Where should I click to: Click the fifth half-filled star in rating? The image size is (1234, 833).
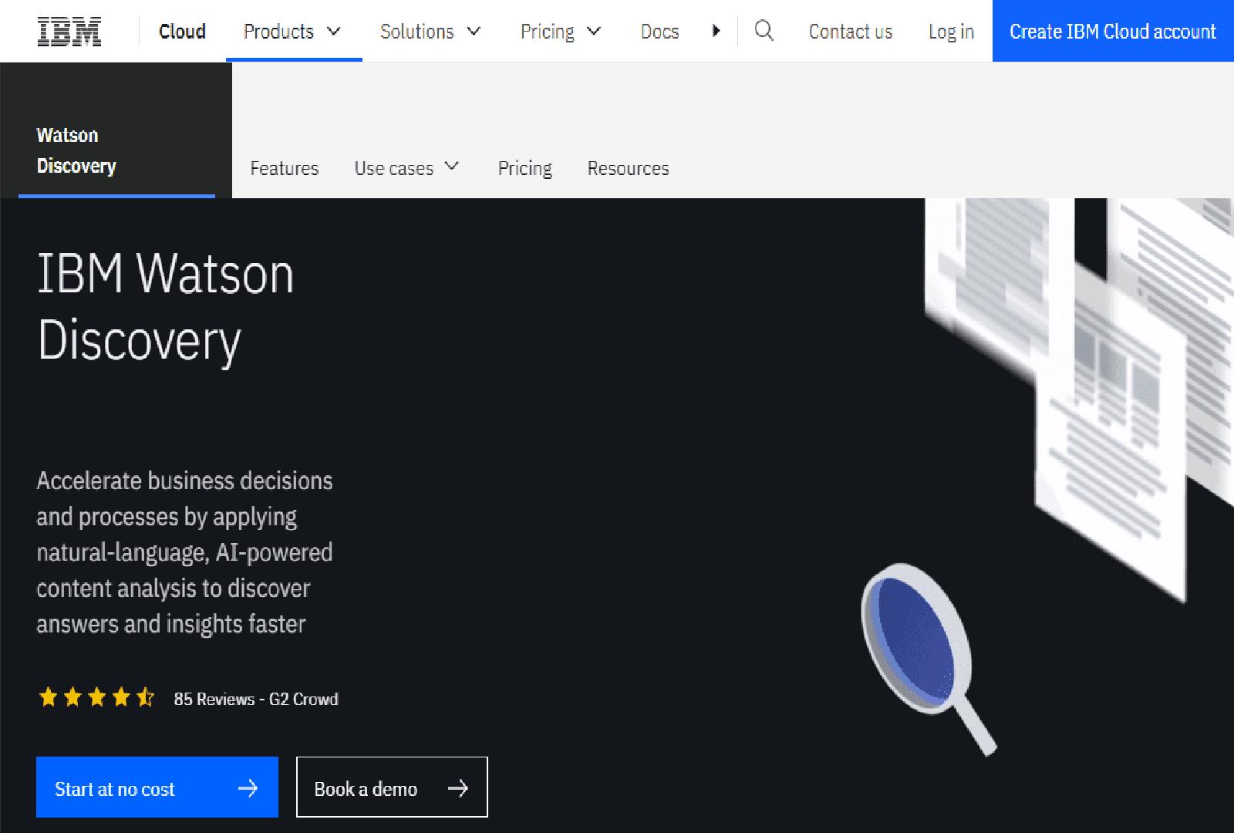pos(143,698)
